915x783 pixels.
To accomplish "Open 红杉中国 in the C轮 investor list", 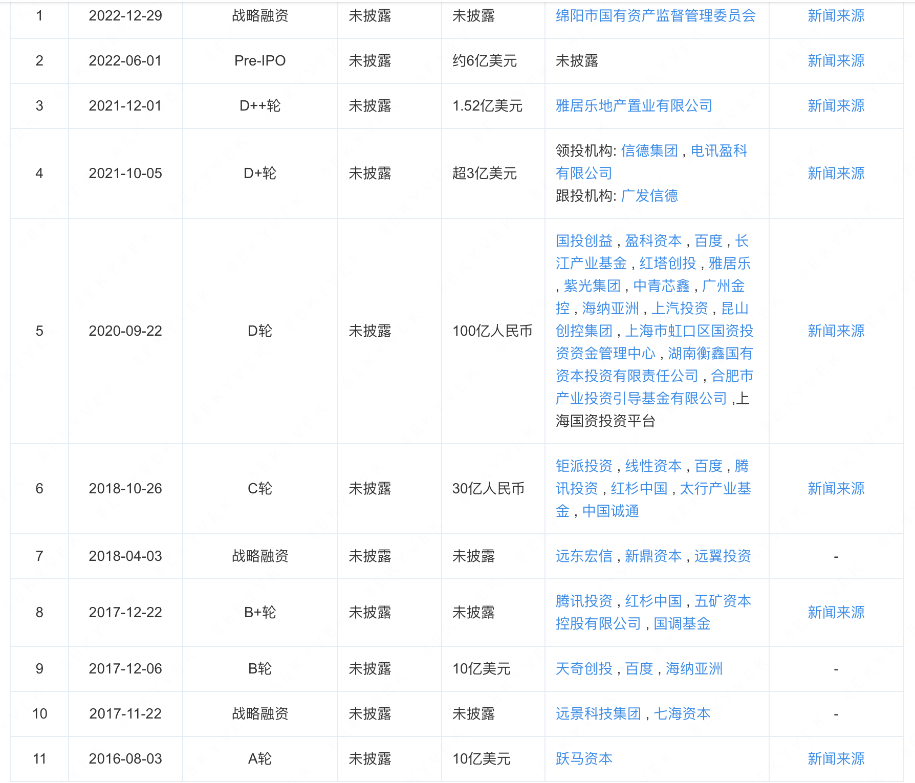I will click(x=639, y=489).
